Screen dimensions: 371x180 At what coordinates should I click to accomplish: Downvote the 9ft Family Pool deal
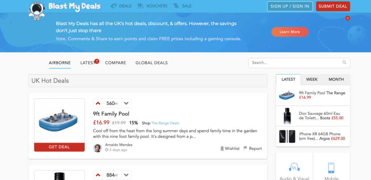click(126, 103)
